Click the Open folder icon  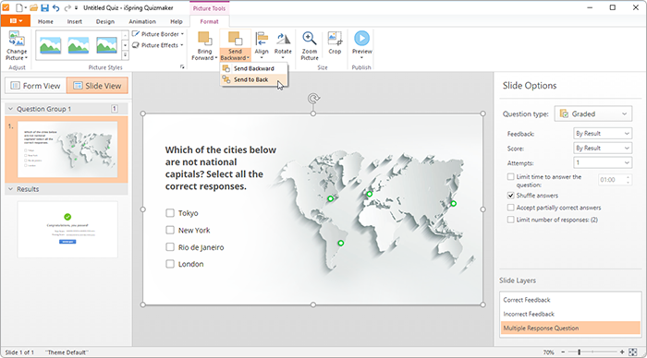[34, 7]
